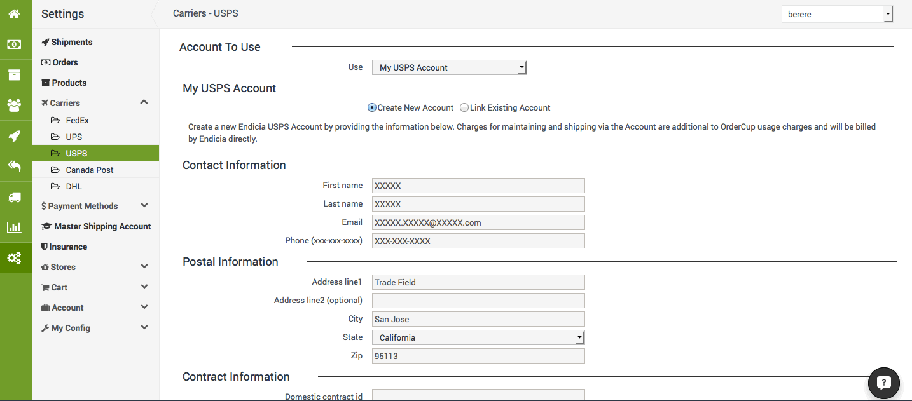
Task: Select Create New Account radio button
Action: click(372, 108)
